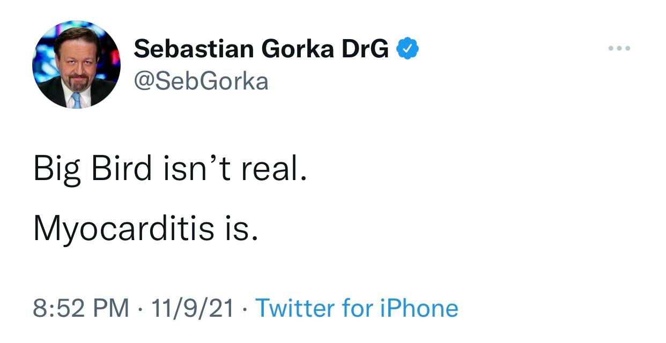Click the Twitter for iPhone source link
The image size is (666, 343).
(357, 308)
